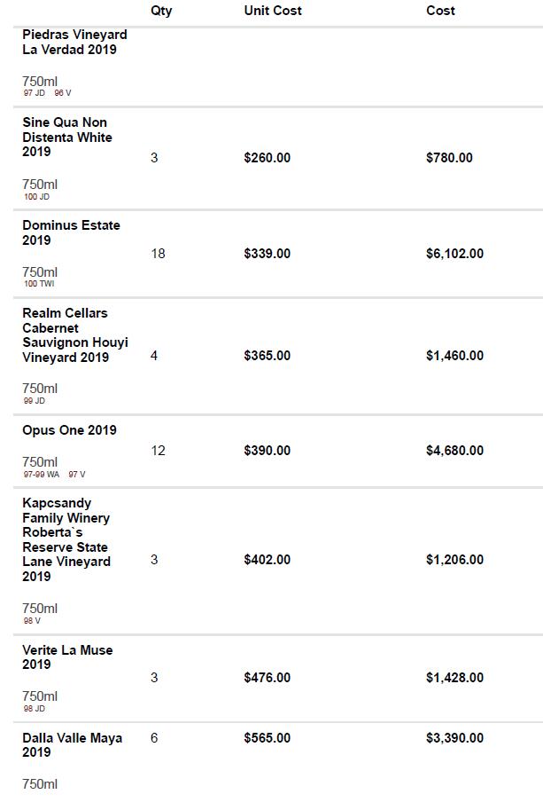Select the Verite La Muse 2019 name
Image resolution: width=543 pixels, height=802 pixels.
67,657
